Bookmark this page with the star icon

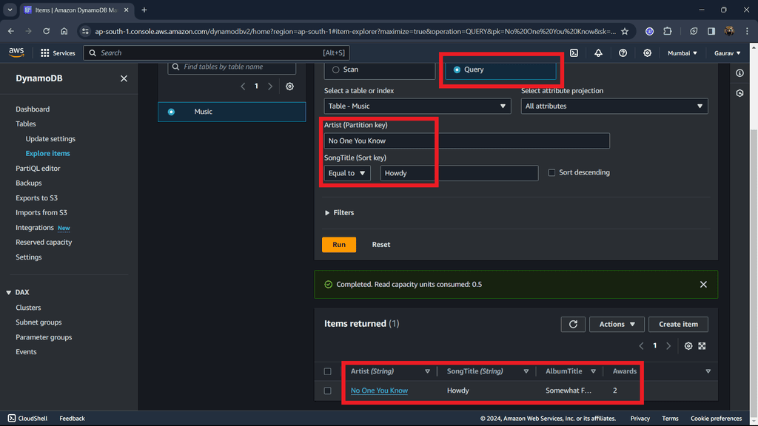[x=625, y=31]
